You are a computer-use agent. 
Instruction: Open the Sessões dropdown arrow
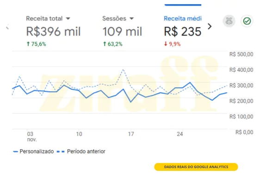[131, 18]
